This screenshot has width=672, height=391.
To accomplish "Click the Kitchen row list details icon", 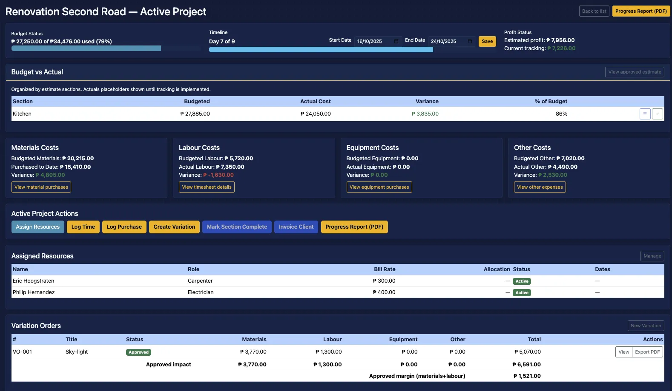I will click(645, 114).
